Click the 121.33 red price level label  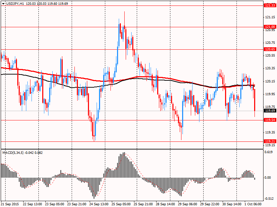(270, 6)
